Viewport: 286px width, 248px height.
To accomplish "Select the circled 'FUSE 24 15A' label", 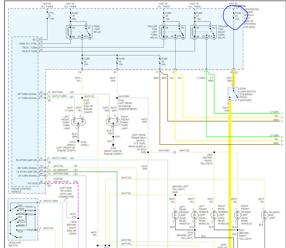I will [x=238, y=16].
